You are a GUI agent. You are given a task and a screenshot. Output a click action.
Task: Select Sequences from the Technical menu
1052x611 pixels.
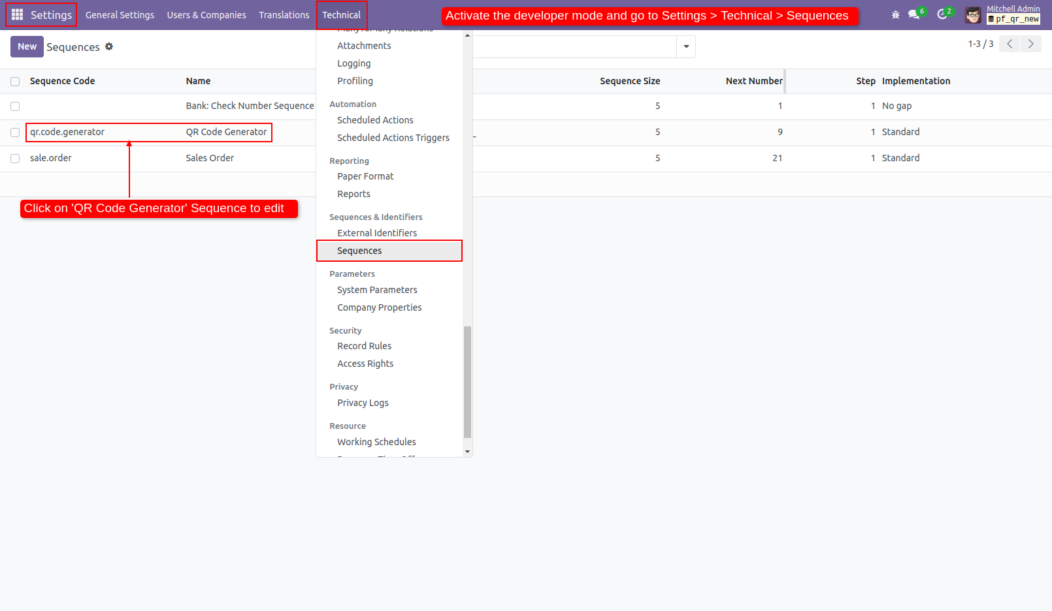[x=359, y=251]
